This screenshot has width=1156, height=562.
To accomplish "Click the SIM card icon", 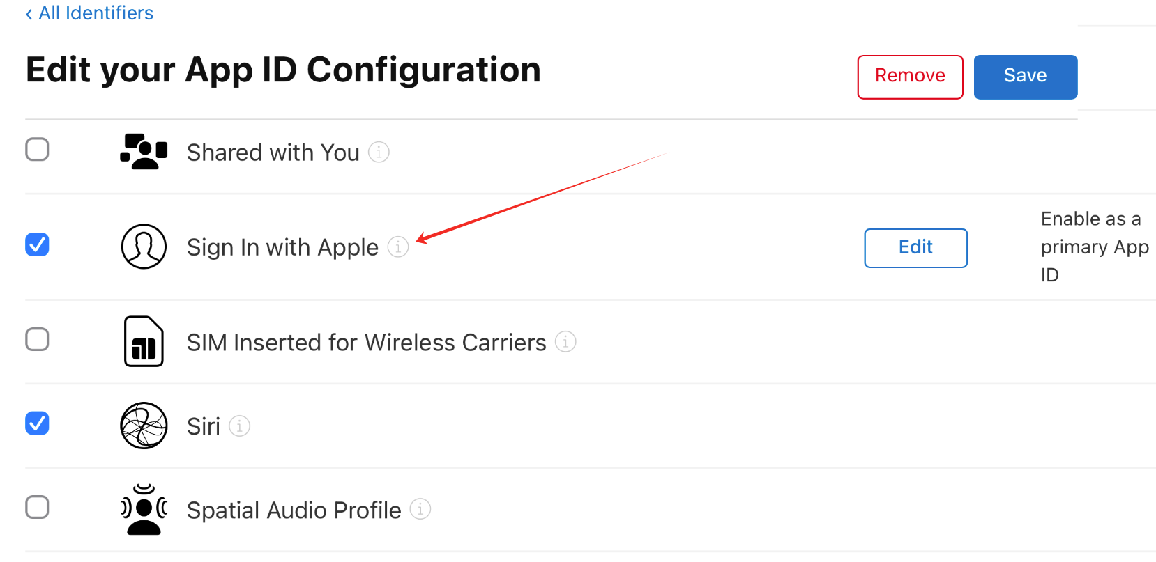I will coord(144,341).
